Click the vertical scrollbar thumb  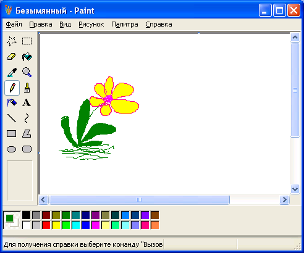tap(295, 90)
